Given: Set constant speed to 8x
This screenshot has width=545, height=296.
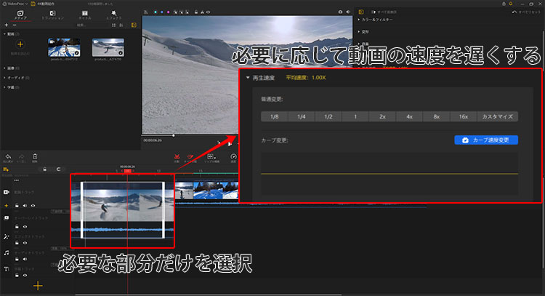Looking at the screenshot, I should [x=437, y=116].
